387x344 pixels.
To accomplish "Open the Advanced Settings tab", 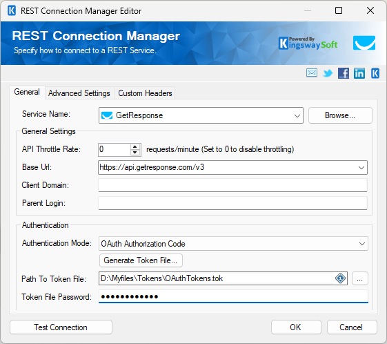I will point(79,93).
